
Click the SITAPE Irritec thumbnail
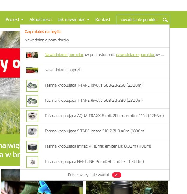[32, 131]
